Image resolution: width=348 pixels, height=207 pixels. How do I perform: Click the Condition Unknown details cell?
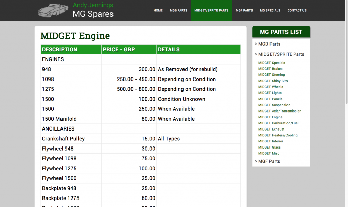(x=198, y=99)
